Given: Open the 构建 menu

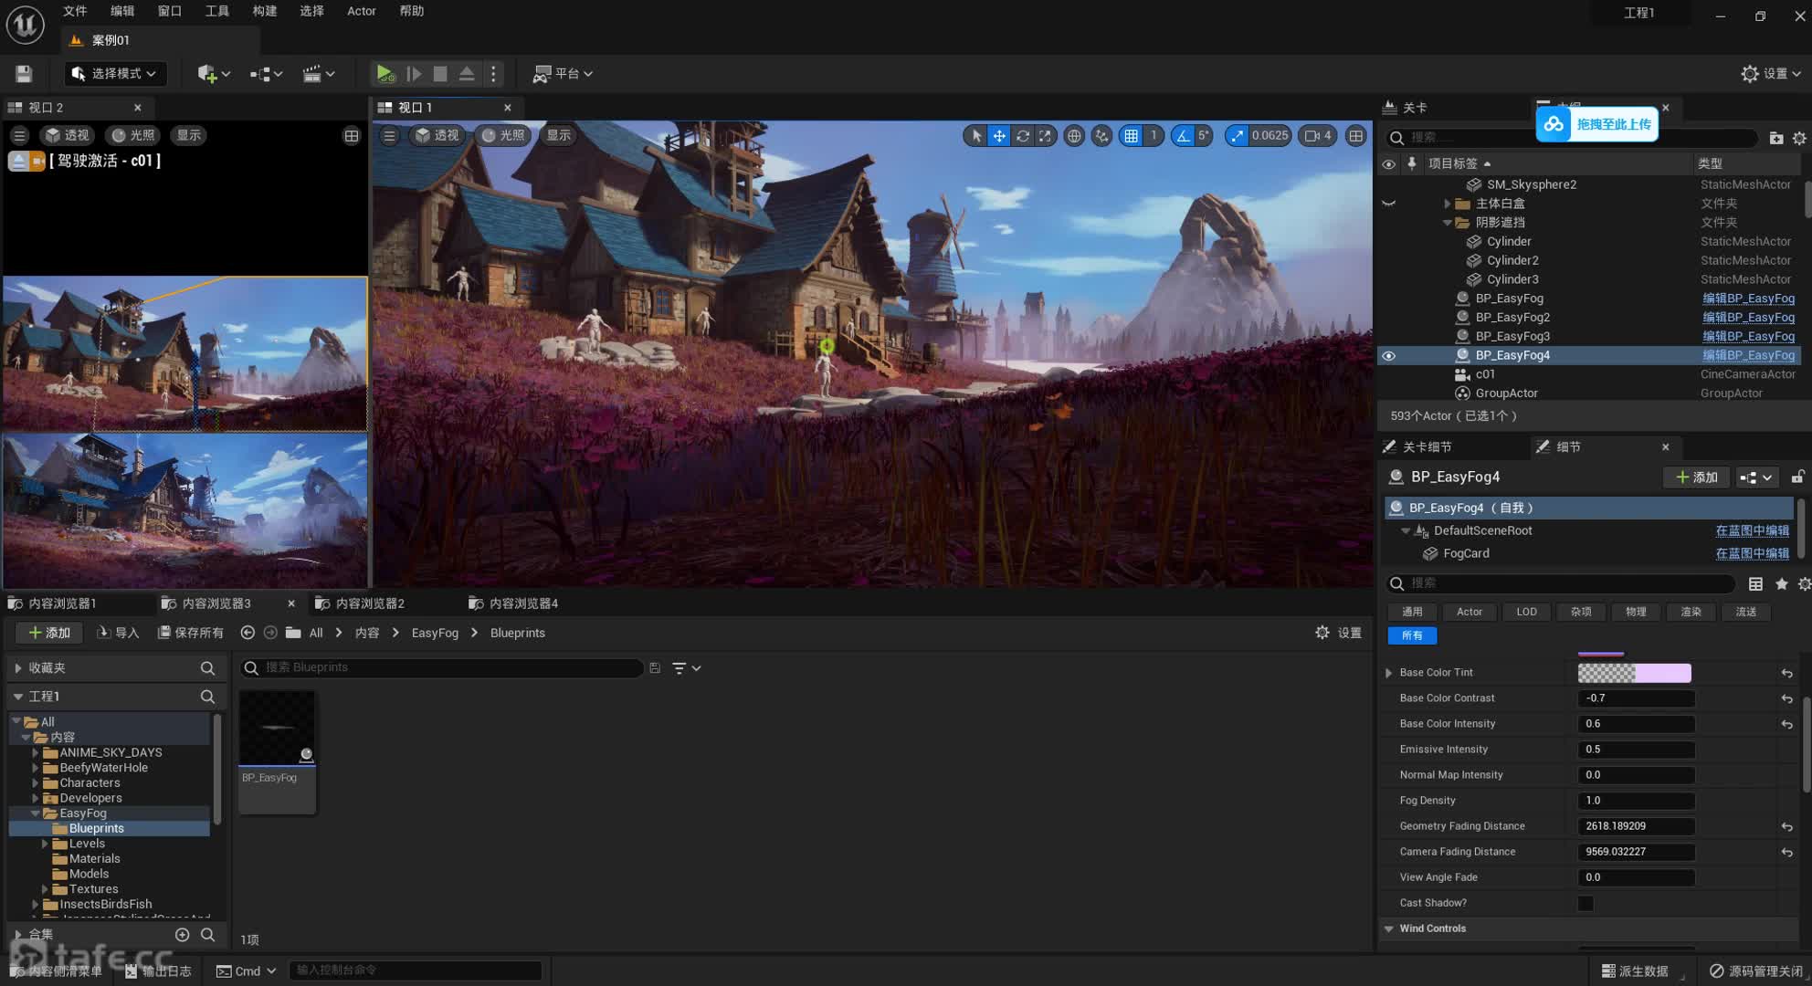Looking at the screenshot, I should tap(264, 11).
